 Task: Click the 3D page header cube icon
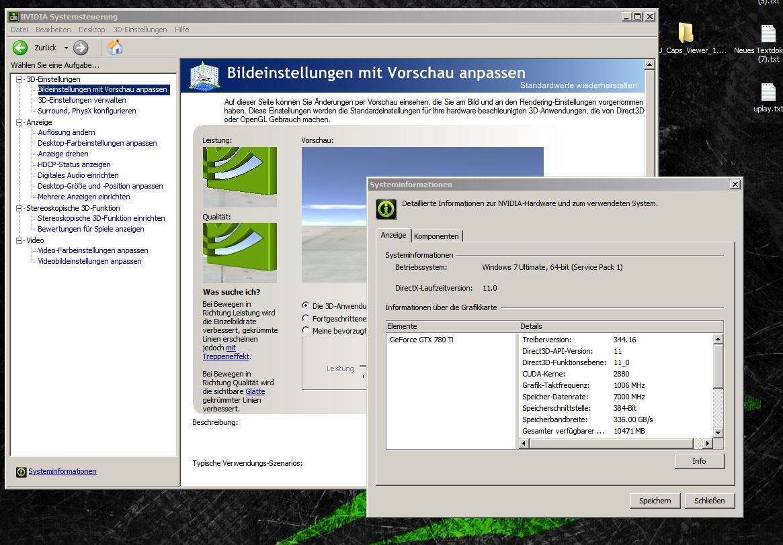204,77
